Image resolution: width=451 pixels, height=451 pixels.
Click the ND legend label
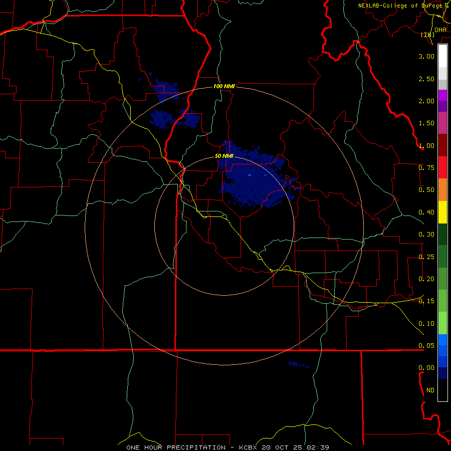[430, 390]
